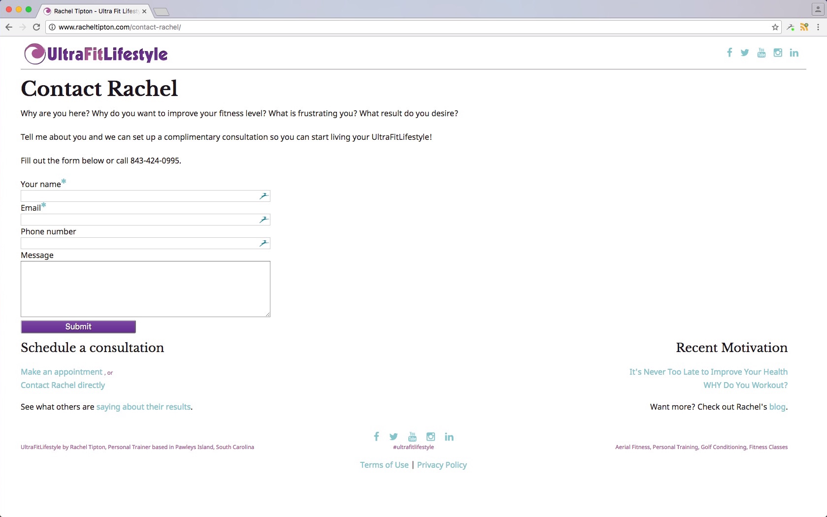The width and height of the screenshot is (827, 517).
Task: Open LinkedIn icon in page footer
Action: 449,437
